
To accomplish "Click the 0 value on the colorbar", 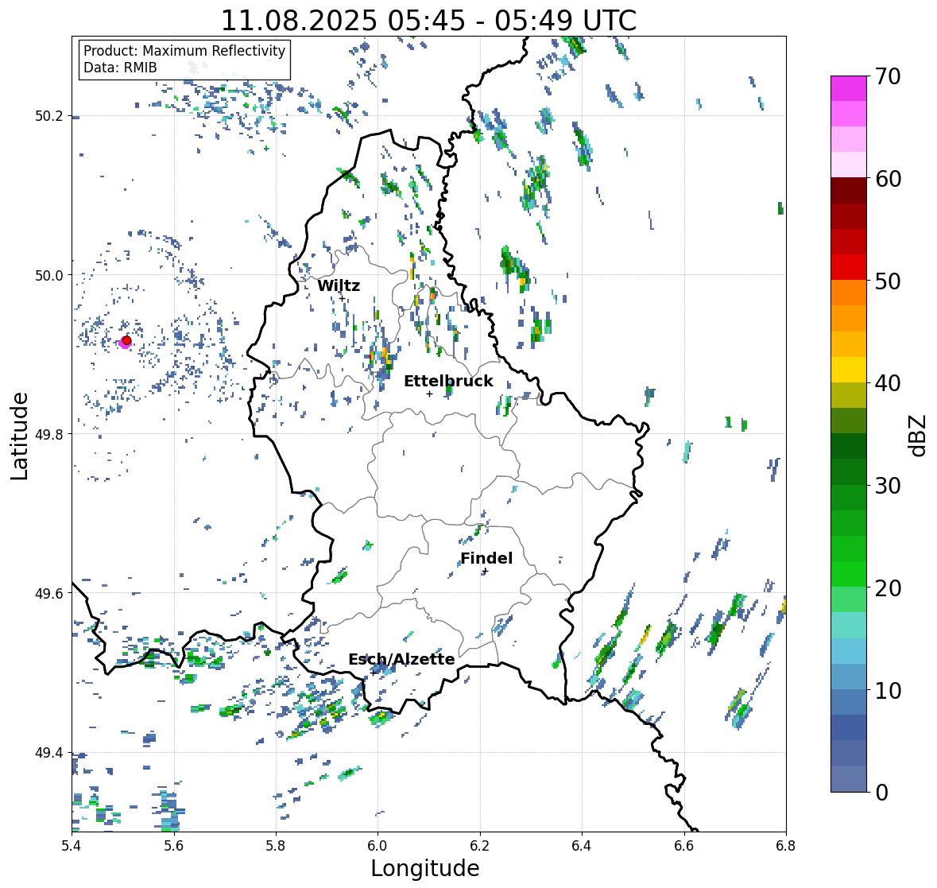I will (x=881, y=793).
